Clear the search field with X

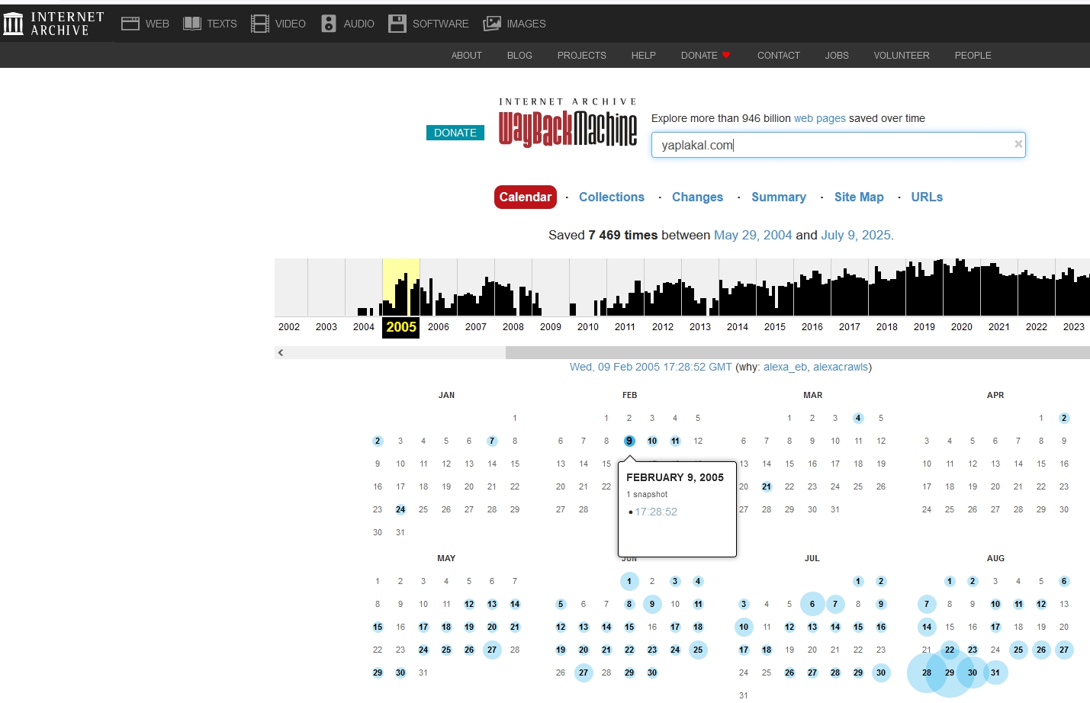(x=1018, y=144)
